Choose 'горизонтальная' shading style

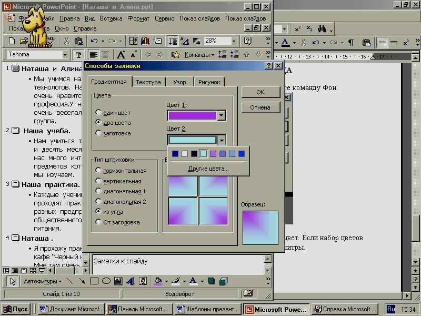pyautogui.click(x=98, y=170)
